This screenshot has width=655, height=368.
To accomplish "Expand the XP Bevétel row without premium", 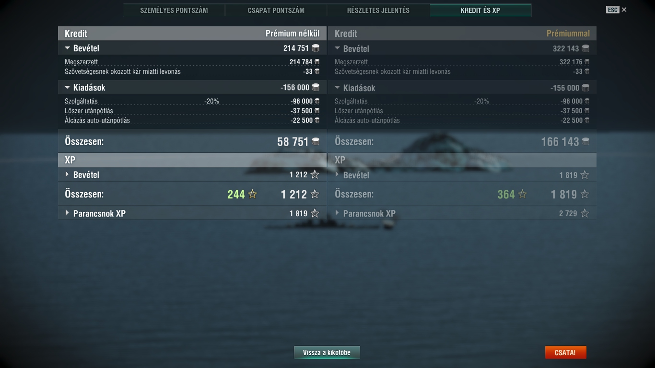I will [x=67, y=174].
